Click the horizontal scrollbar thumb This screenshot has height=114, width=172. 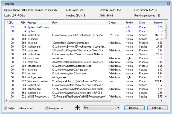60,100
